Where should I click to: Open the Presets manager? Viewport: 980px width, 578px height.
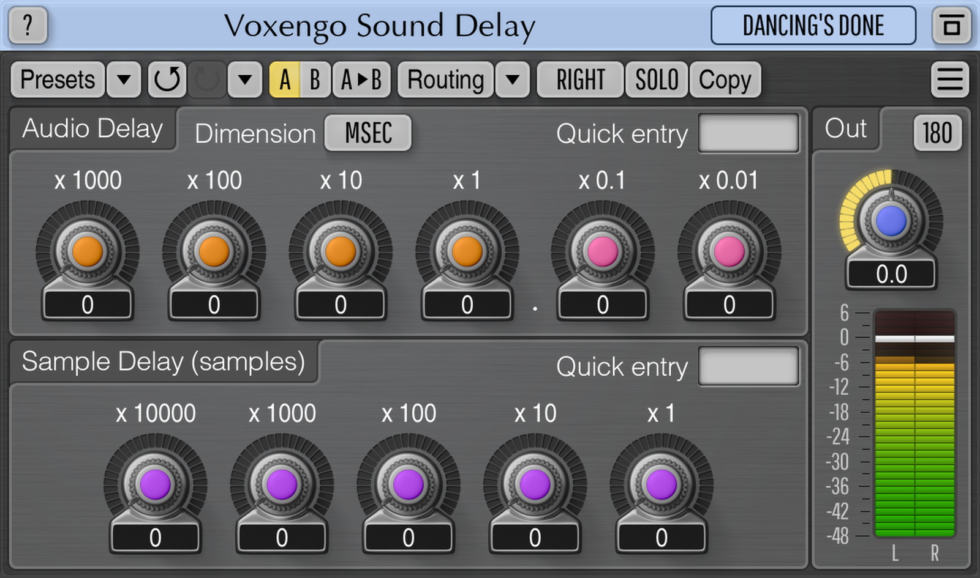point(57,80)
